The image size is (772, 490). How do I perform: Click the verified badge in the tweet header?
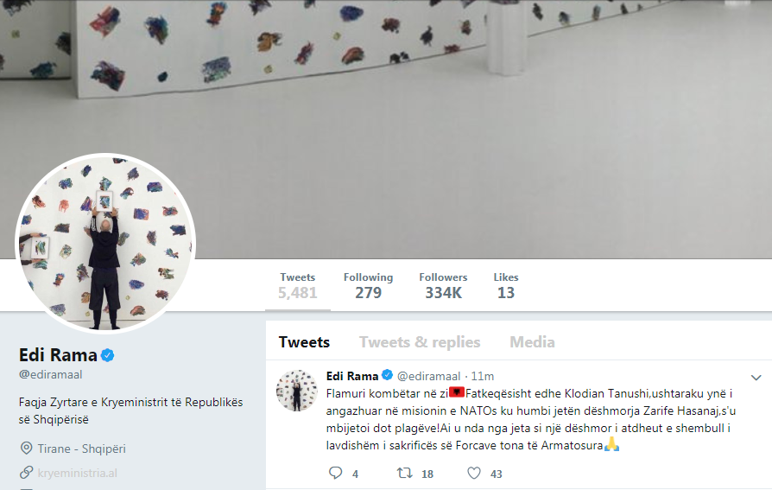388,375
